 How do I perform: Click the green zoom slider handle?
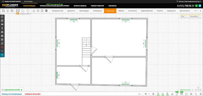point(182,90)
